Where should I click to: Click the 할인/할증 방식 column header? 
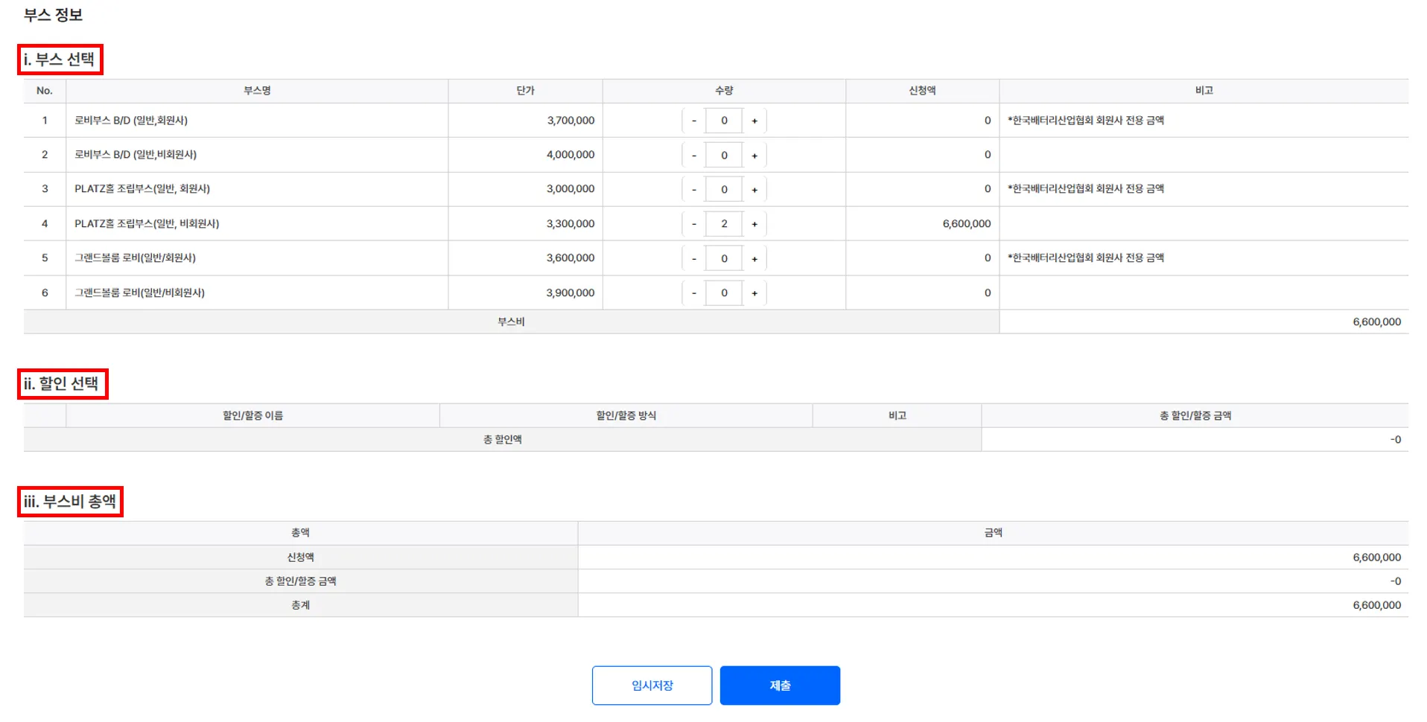626,415
